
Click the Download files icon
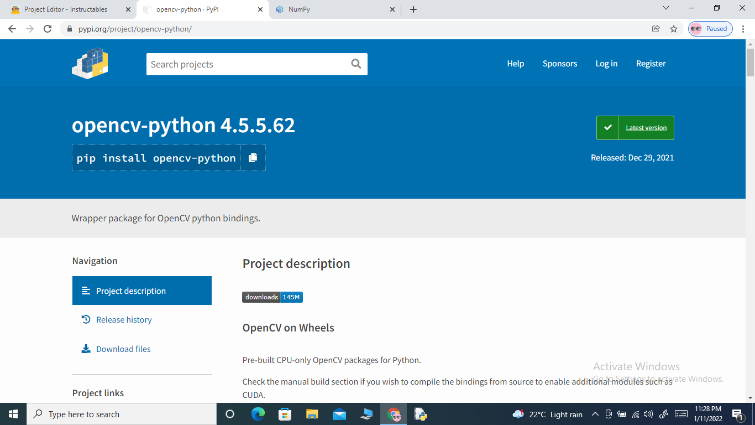tap(86, 349)
